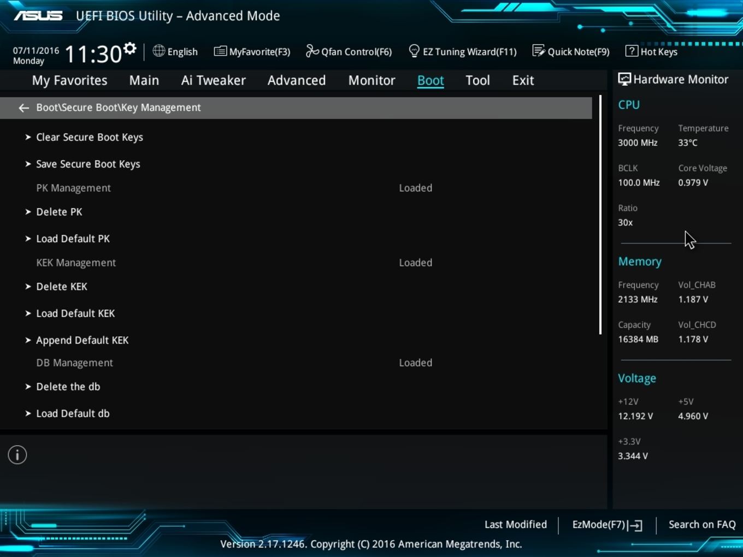Expand Save Secure Boot Keys arrow
Screen dimensions: 743x557
point(28,164)
